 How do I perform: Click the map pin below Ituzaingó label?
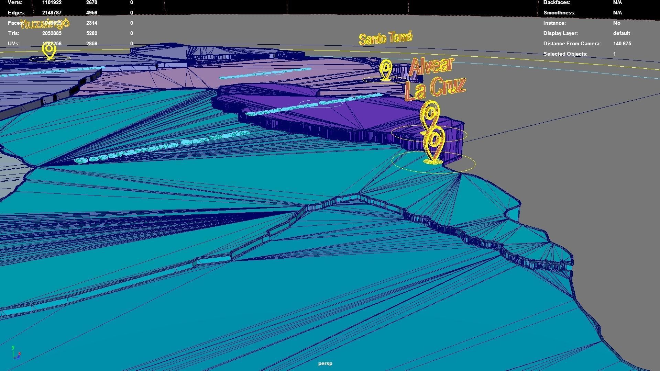(x=49, y=51)
